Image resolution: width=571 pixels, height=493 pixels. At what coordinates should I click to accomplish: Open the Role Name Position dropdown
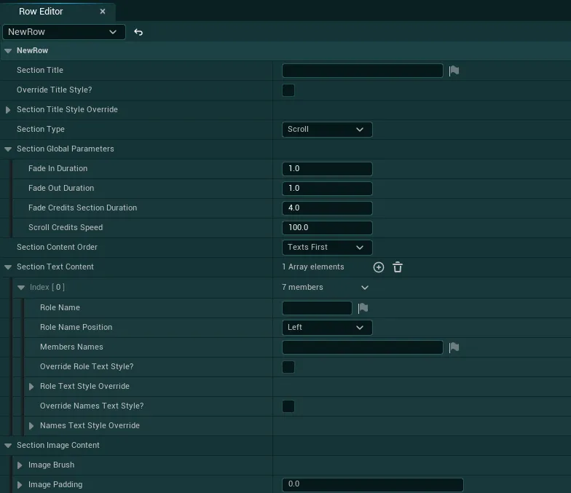pos(327,328)
